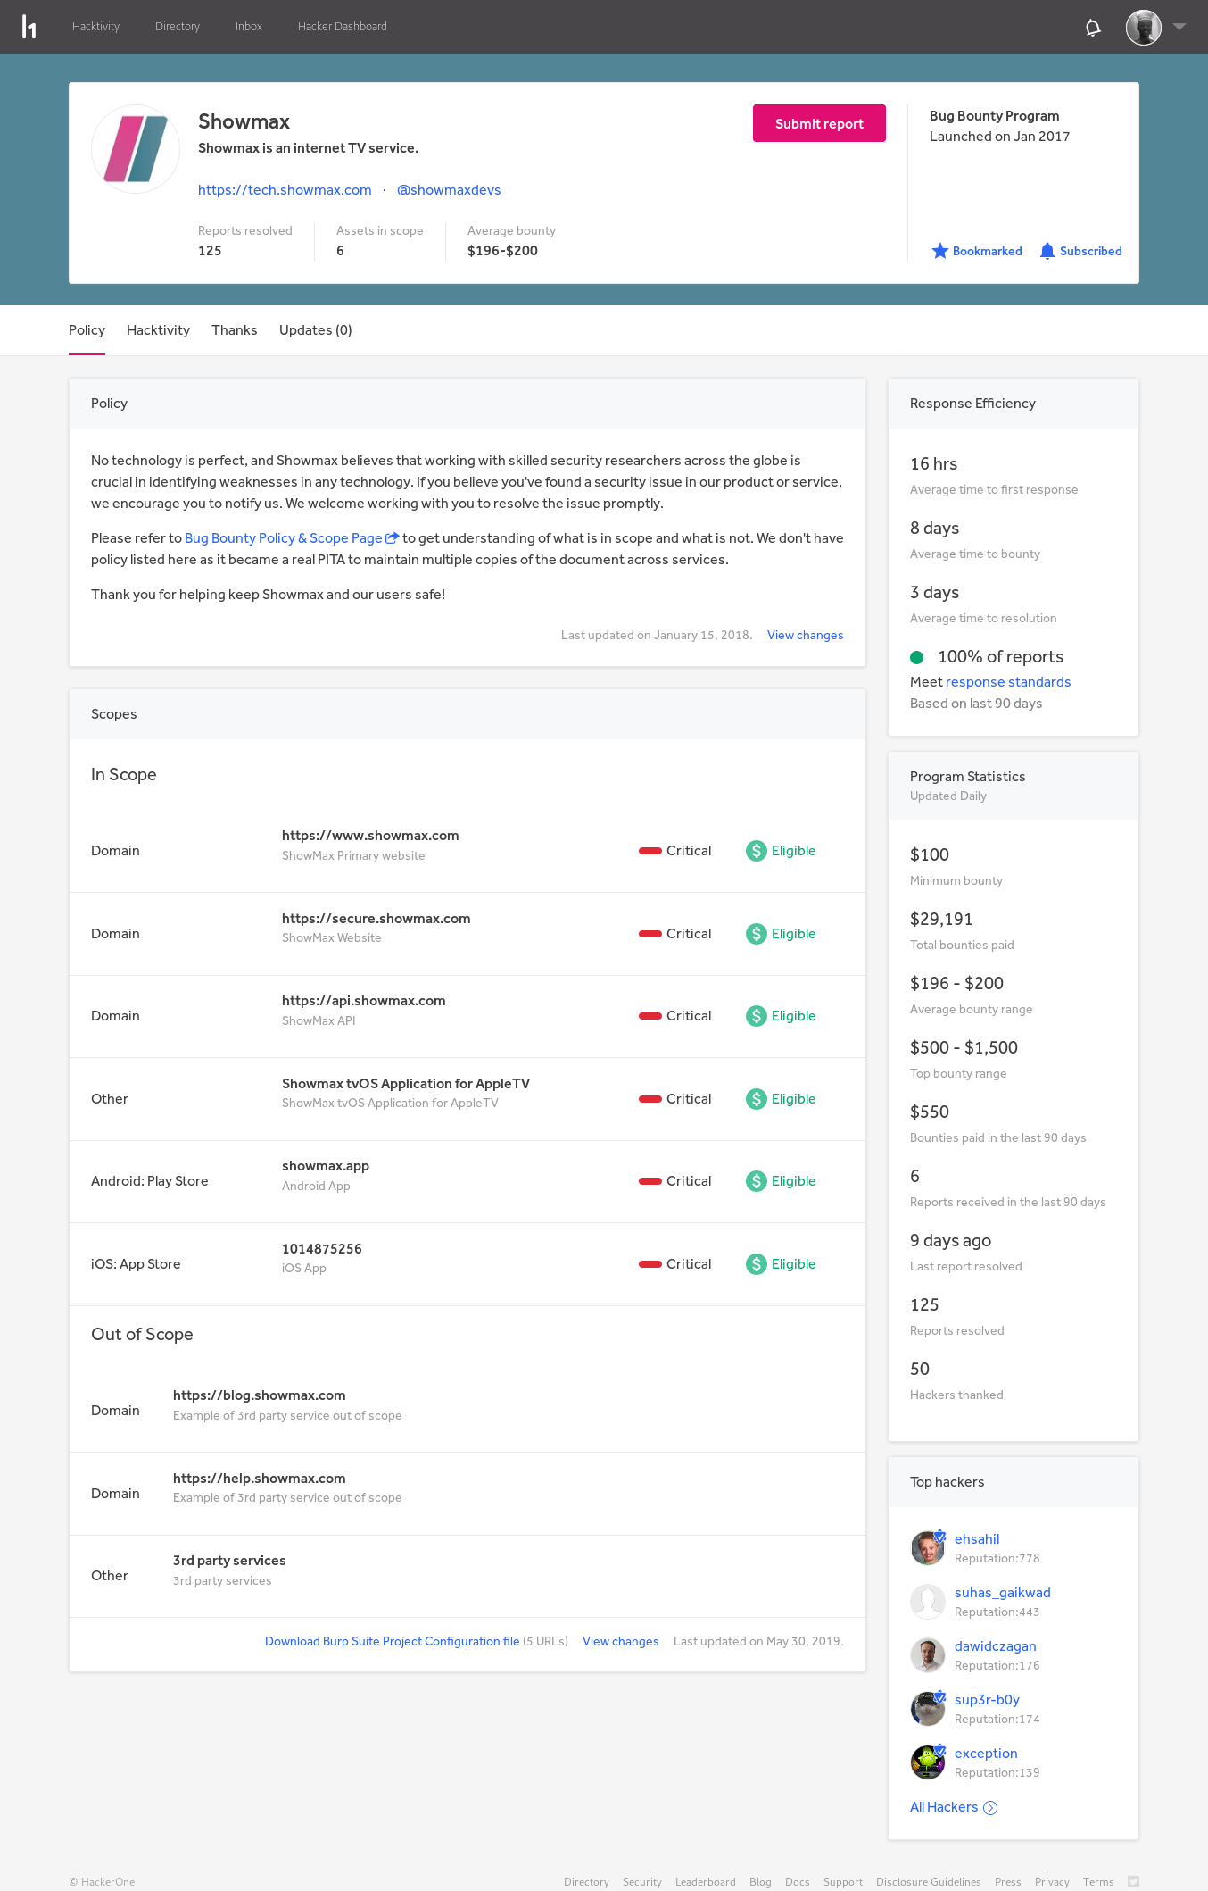The height and width of the screenshot is (1891, 1208).
Task: Open Hacker Dashboard in the top navigation
Action: [343, 27]
